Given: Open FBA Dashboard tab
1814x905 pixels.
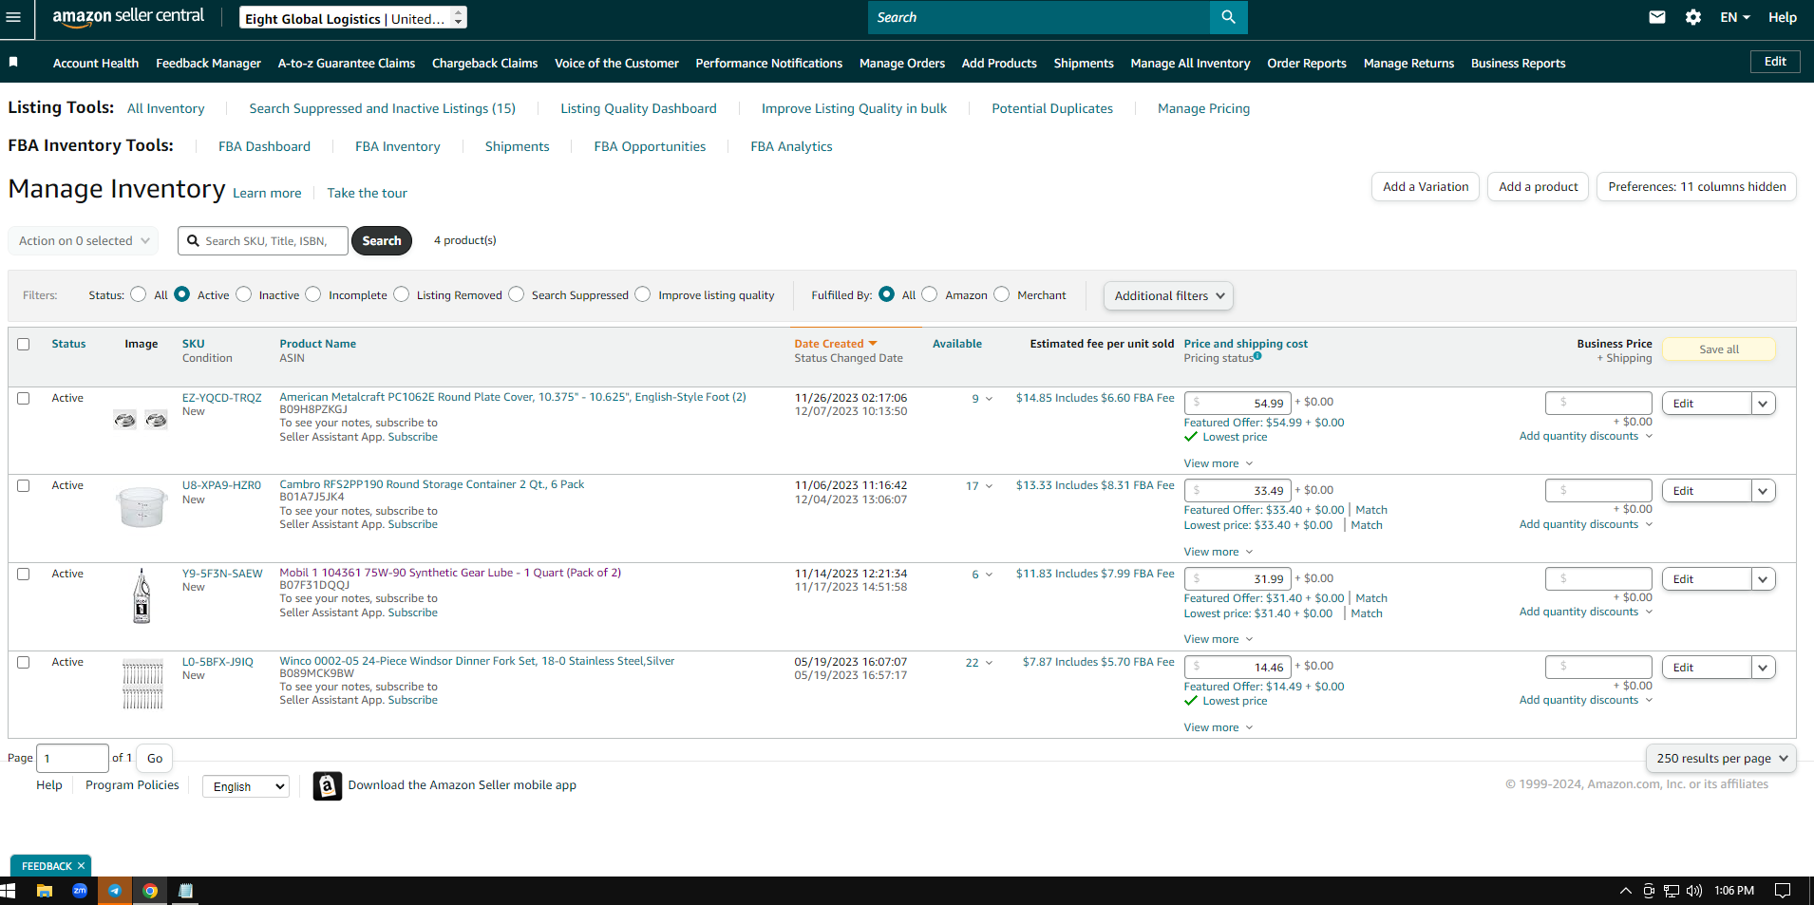Looking at the screenshot, I should click(x=264, y=146).
